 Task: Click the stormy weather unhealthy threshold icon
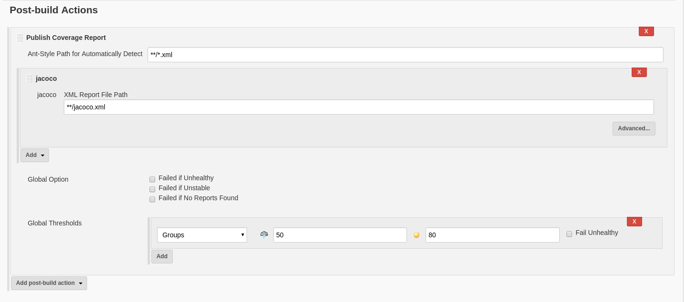(263, 234)
